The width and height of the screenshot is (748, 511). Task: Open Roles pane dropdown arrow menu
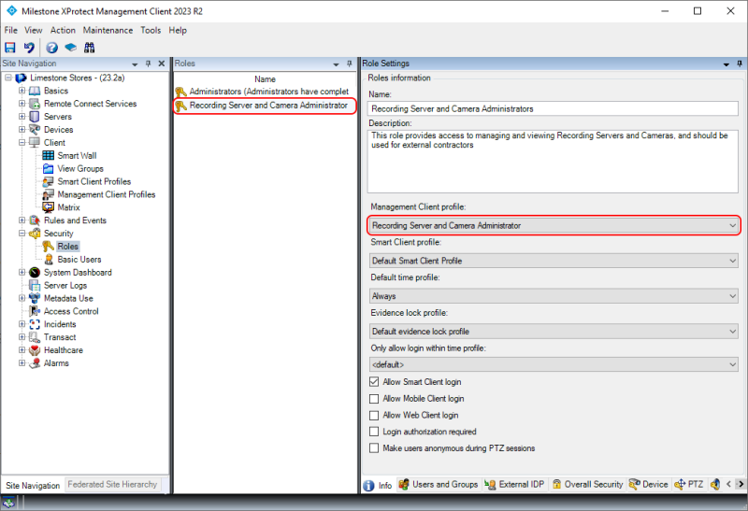336,64
